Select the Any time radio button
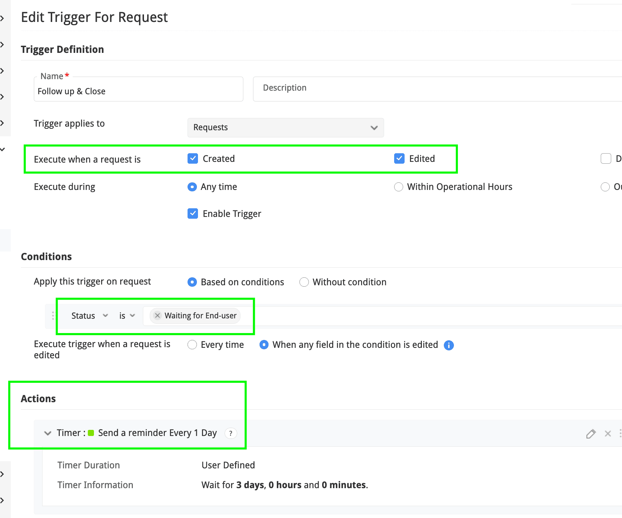Screen dimensions: 622x518 (192, 187)
